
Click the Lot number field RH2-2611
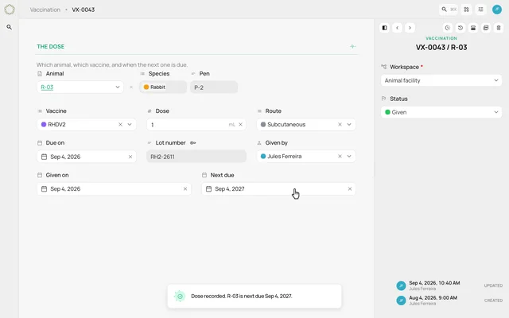click(x=196, y=157)
